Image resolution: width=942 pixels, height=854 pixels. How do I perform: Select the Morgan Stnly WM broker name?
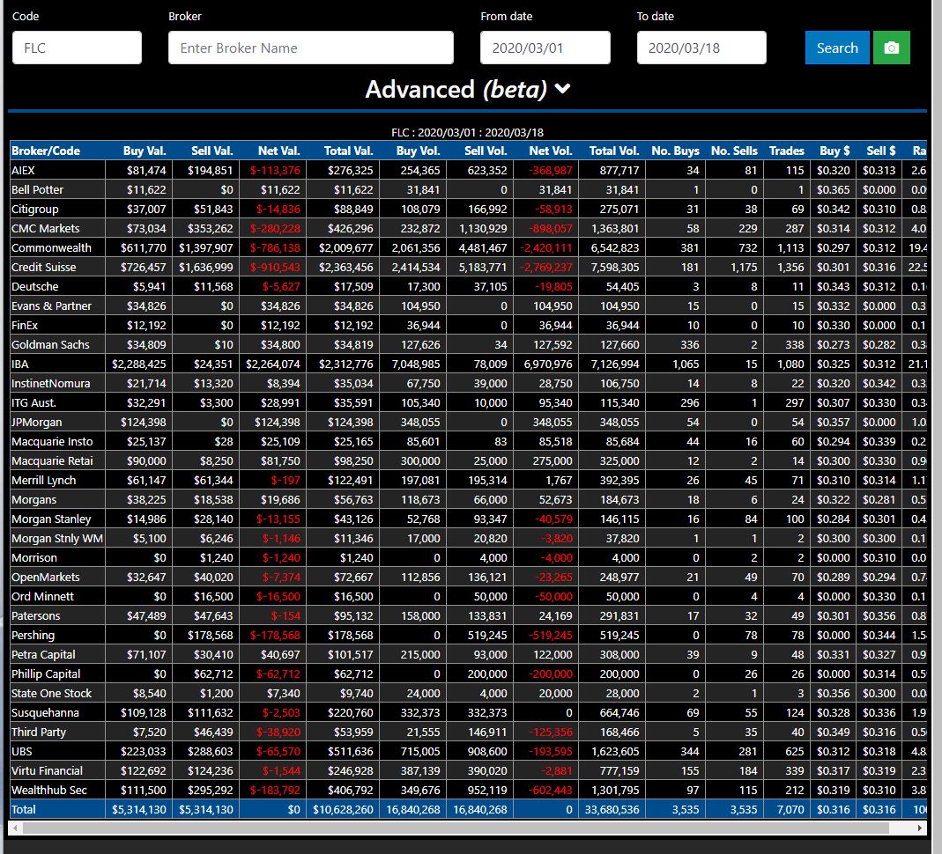(57, 538)
